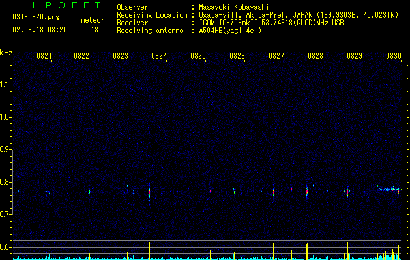Click the HROFFT title text
410x260 pixels.
coord(67,5)
